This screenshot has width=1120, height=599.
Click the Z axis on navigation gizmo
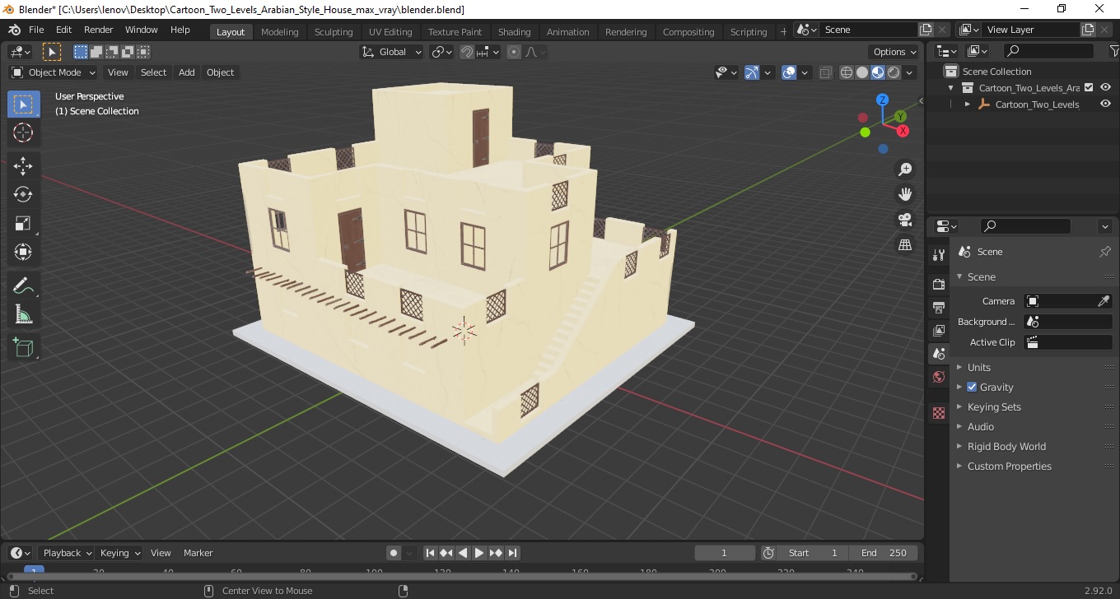pyautogui.click(x=882, y=100)
